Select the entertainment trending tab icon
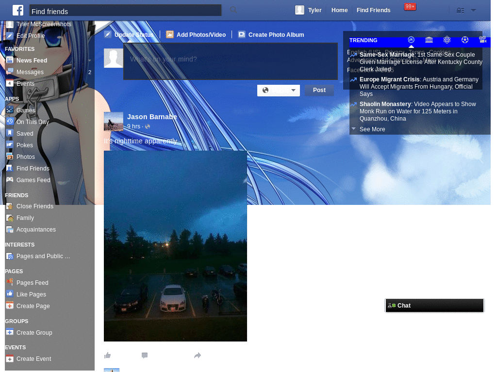497x372 pixels. click(x=483, y=40)
